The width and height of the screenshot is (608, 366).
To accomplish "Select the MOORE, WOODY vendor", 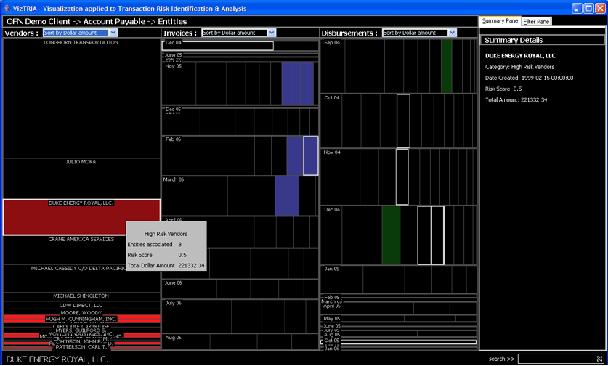I will click(x=81, y=312).
